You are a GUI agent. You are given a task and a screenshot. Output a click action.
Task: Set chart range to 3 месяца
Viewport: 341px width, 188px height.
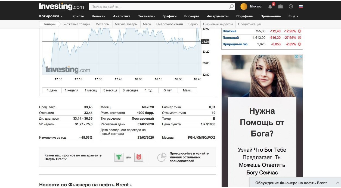tap(110, 90)
